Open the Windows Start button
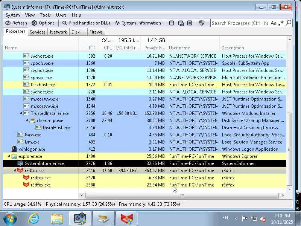The image size is (301, 226). pyautogui.click(x=10, y=218)
